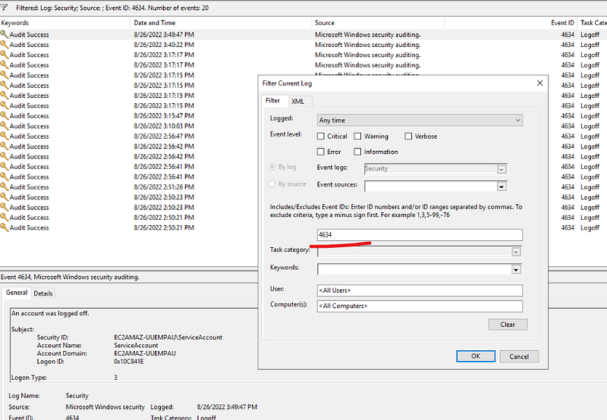Viewport: 607px width, 420px height.
Task: Open the Logged time dropdown
Action: (420, 121)
